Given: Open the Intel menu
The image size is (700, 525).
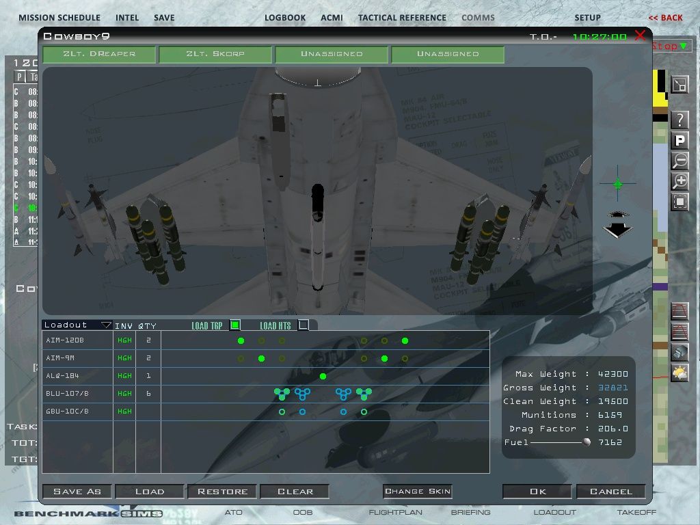Looking at the screenshot, I should coord(127,18).
